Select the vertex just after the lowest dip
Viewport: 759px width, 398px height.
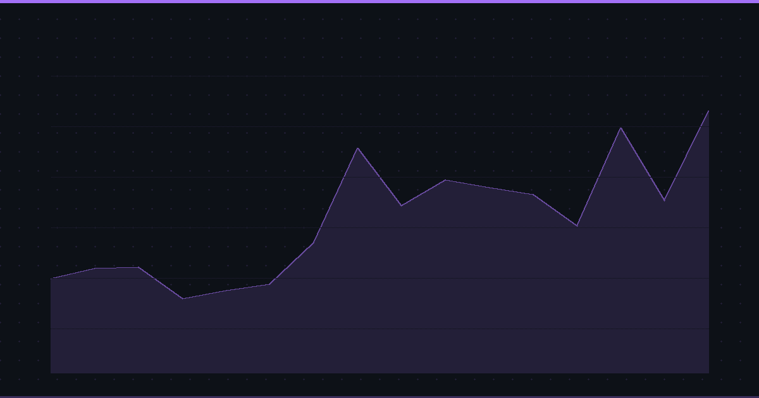tap(226, 291)
